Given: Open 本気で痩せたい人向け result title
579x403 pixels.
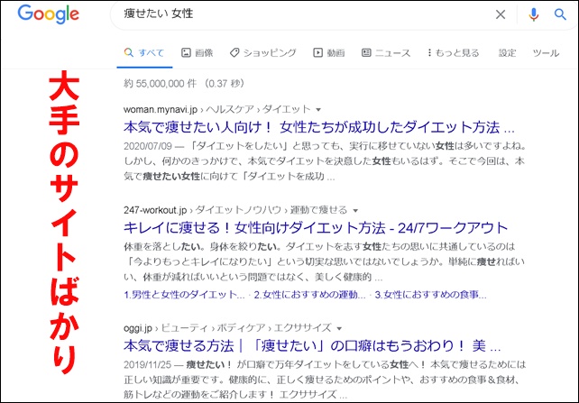Looking at the screenshot, I should [x=318, y=127].
